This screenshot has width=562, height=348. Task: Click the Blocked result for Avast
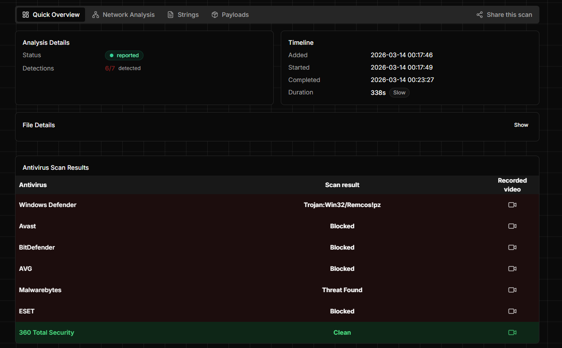342,226
